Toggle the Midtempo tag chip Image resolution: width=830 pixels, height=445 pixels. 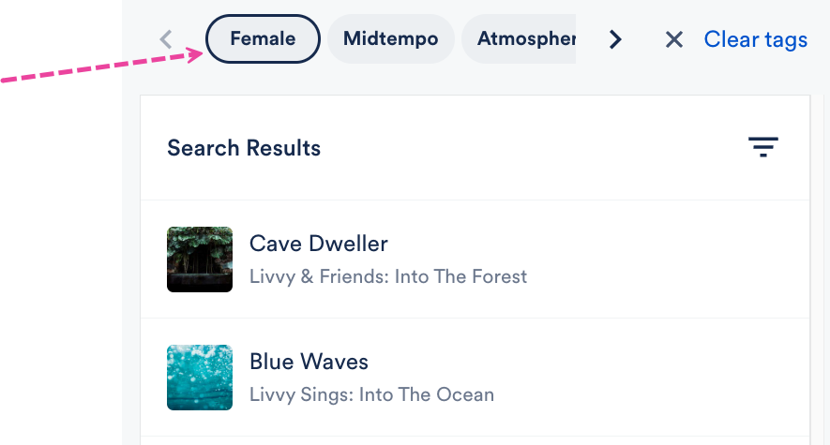tap(391, 39)
